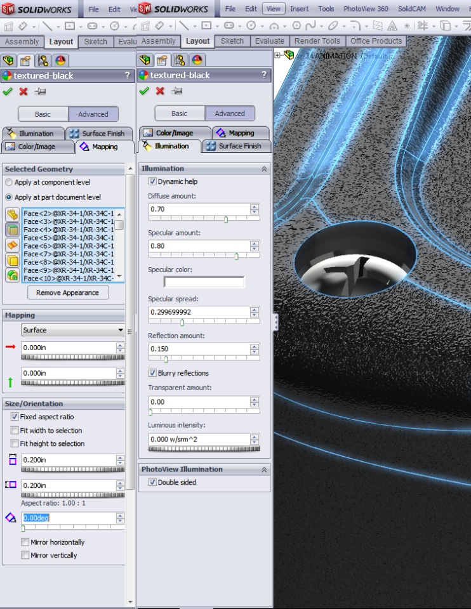Collapse the PhotoView Illumination section

click(264, 469)
